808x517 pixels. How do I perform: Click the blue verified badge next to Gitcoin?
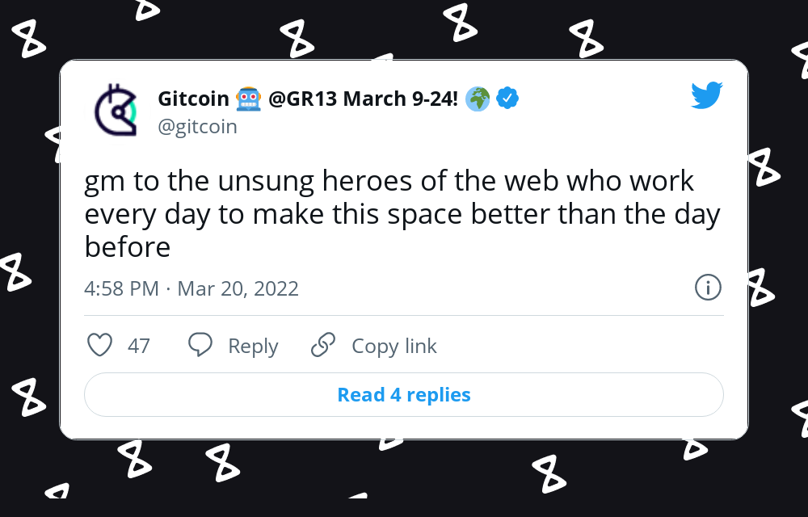(507, 98)
